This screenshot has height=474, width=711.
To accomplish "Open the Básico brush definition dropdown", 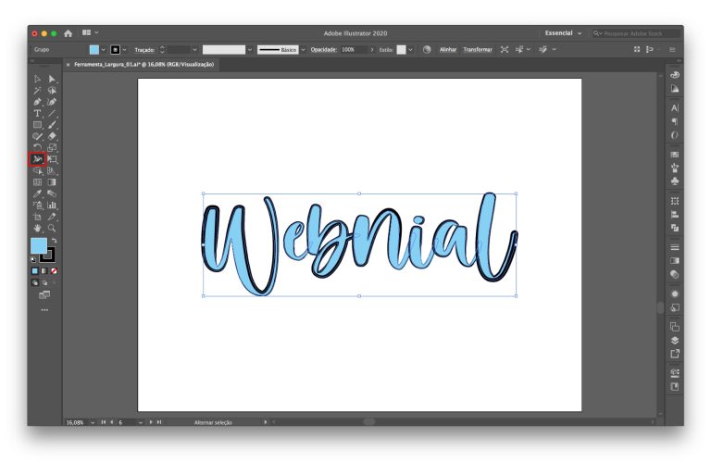I will 303,50.
